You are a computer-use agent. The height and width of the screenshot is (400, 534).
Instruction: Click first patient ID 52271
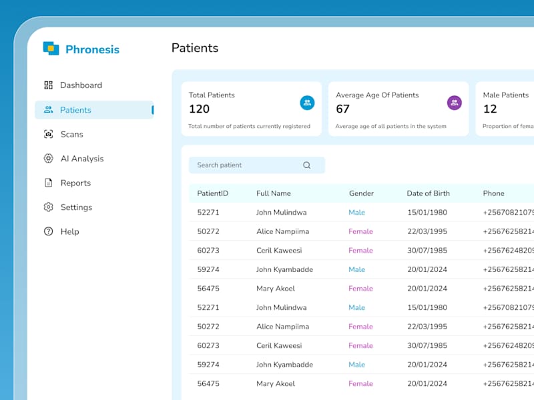[208, 212]
